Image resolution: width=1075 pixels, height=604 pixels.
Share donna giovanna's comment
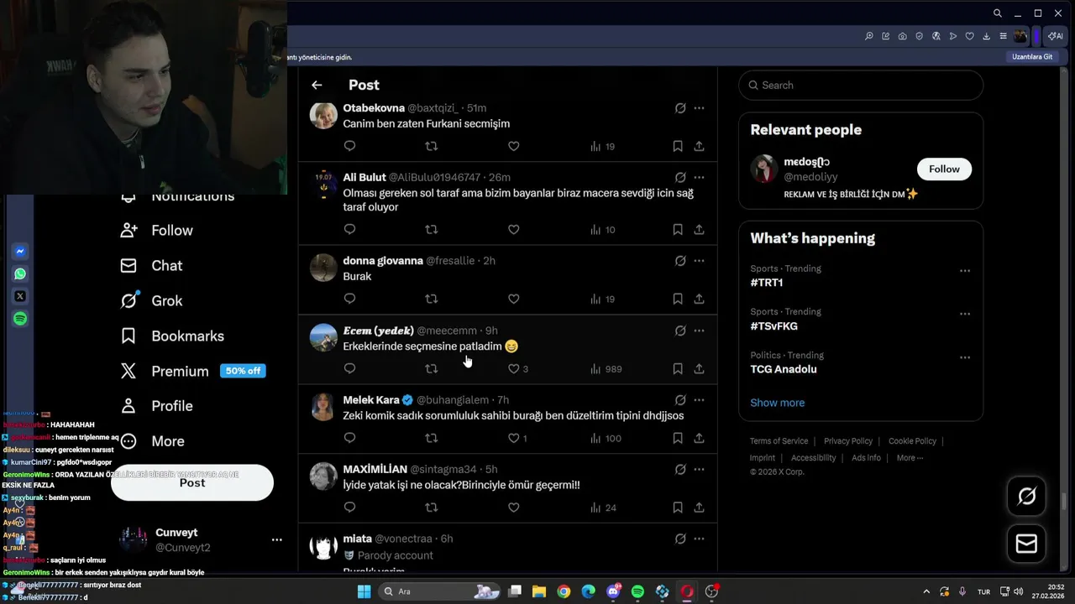click(699, 299)
